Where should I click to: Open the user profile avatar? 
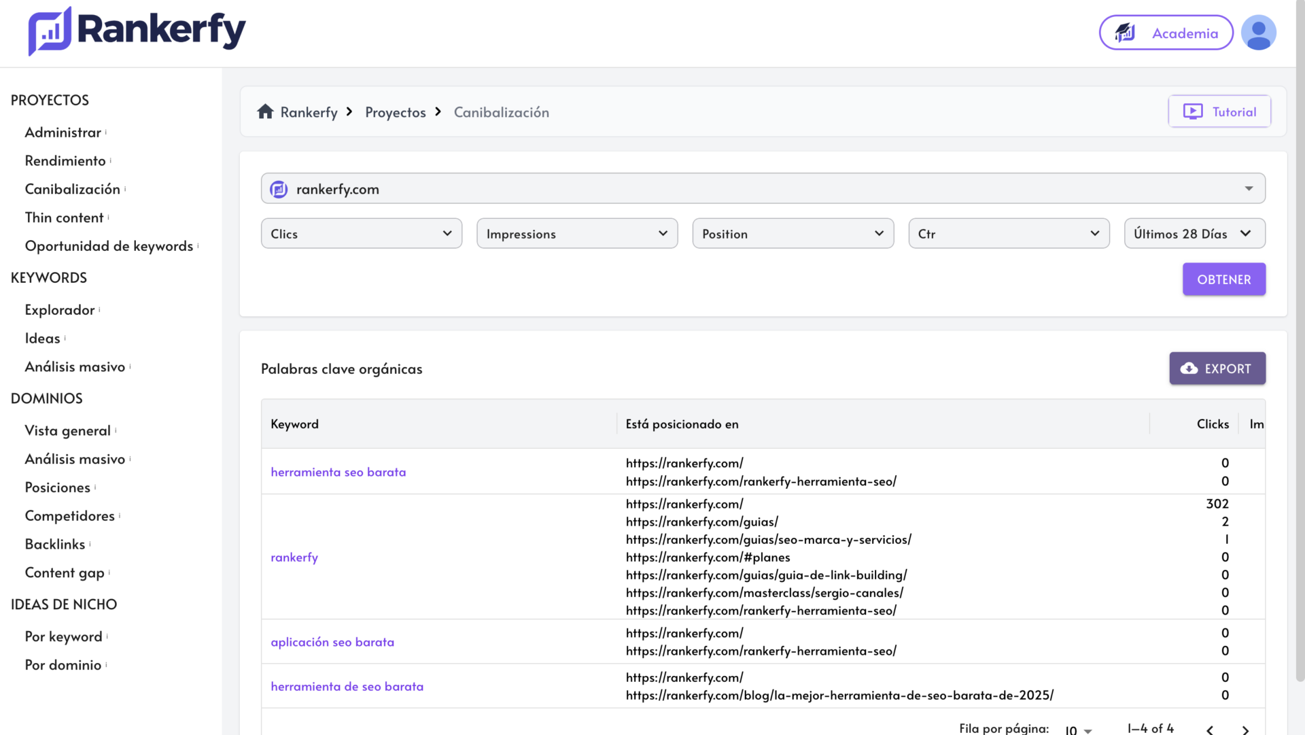(1258, 33)
